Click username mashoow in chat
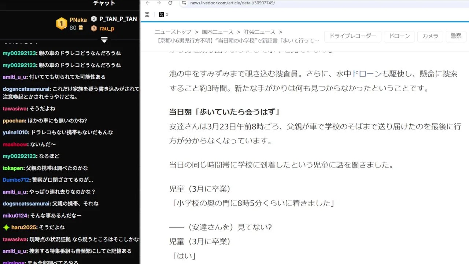The image size is (469, 264). coord(15,144)
